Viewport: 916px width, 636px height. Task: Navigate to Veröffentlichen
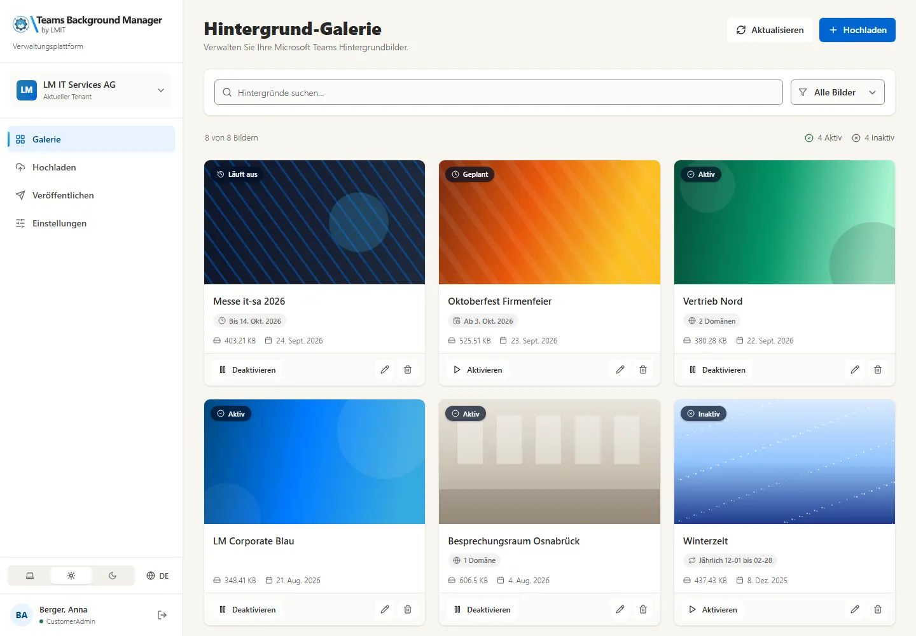pos(92,195)
